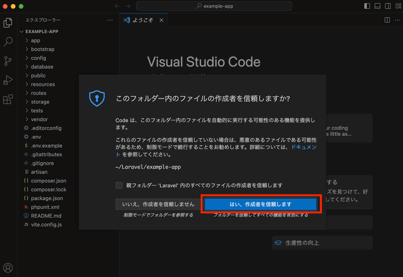Click the info icon of README.md
The image size is (403, 277).
pos(26,216)
